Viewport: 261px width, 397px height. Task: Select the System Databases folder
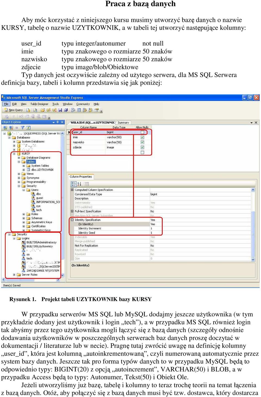pos(33,142)
